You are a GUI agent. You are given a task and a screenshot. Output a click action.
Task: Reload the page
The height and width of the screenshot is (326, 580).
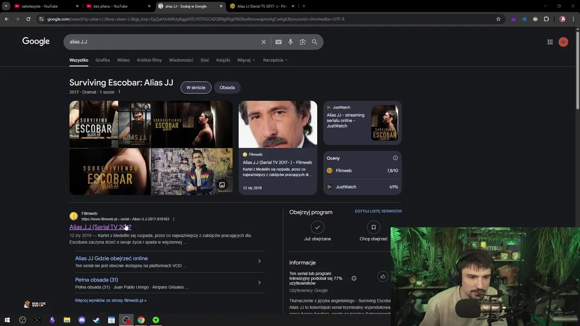coord(28,19)
